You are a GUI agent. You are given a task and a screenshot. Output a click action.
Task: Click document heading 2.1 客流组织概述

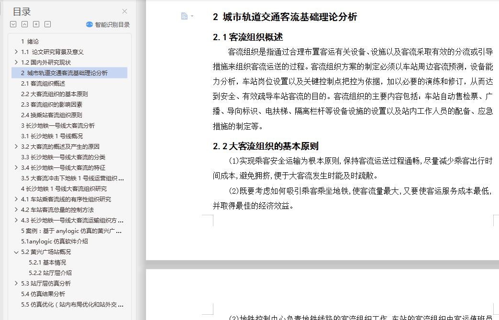pyautogui.click(x=248, y=37)
